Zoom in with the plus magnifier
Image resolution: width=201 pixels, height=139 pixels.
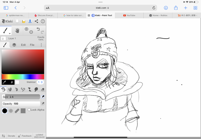click(x=26, y=29)
